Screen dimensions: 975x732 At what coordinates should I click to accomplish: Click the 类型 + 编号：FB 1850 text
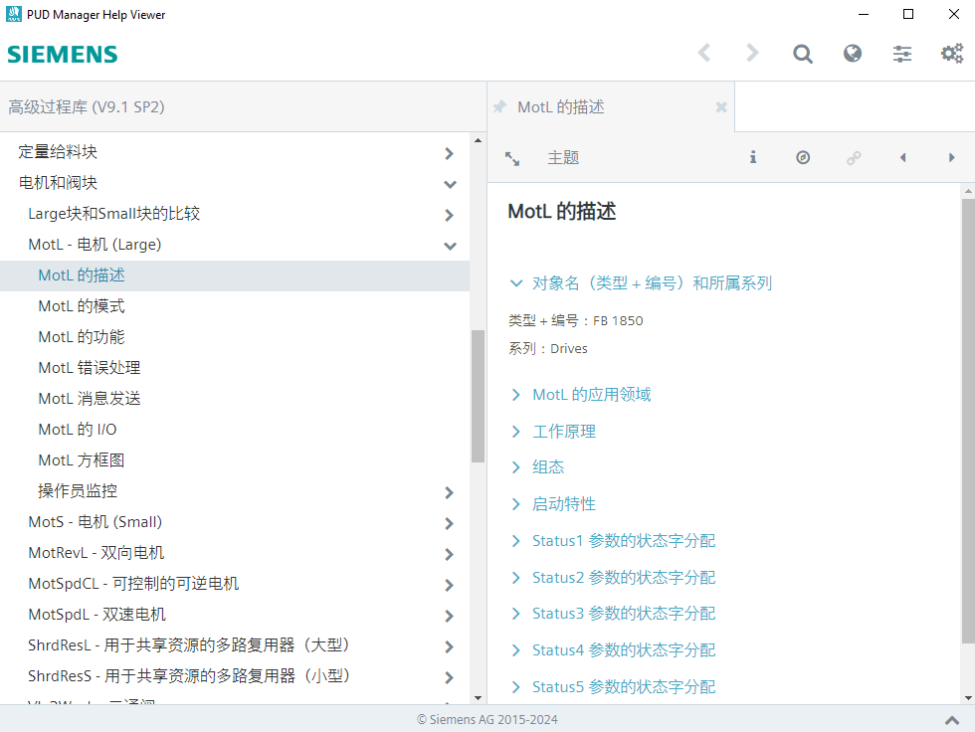coord(576,320)
